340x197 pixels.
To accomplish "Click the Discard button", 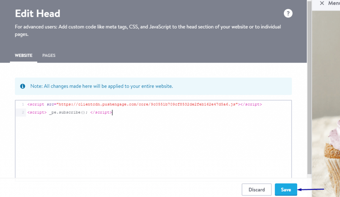I will point(257,190).
